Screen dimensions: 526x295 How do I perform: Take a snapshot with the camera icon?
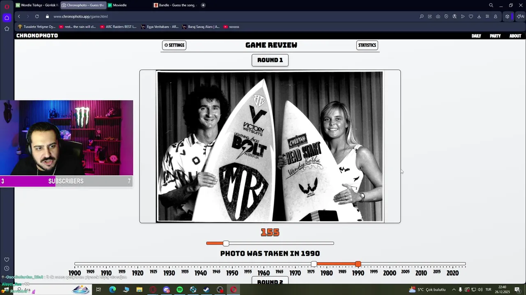point(438,16)
